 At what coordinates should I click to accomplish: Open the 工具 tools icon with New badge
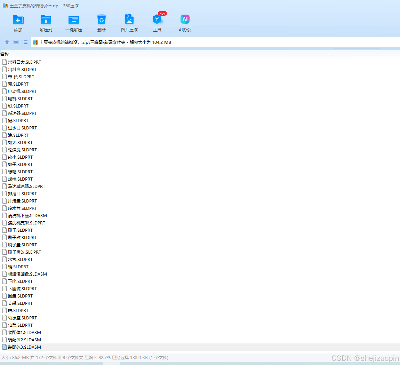(158, 19)
